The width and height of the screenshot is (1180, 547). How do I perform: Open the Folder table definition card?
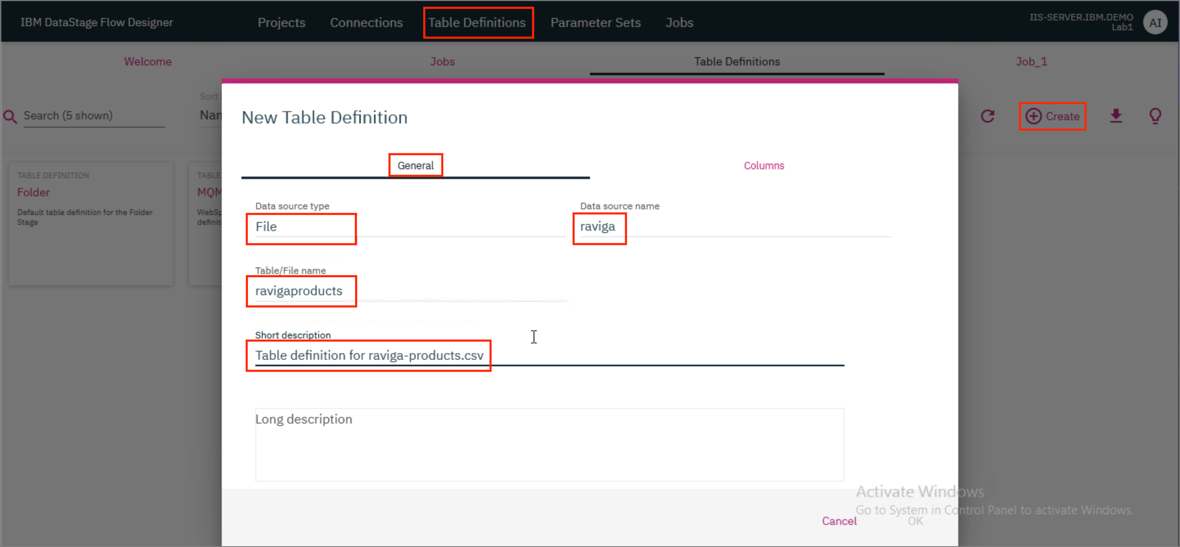[91, 224]
